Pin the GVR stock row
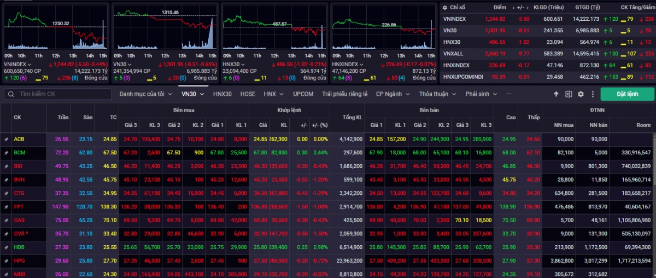Image resolution: width=656 pixels, height=278 pixels. tap(6, 234)
